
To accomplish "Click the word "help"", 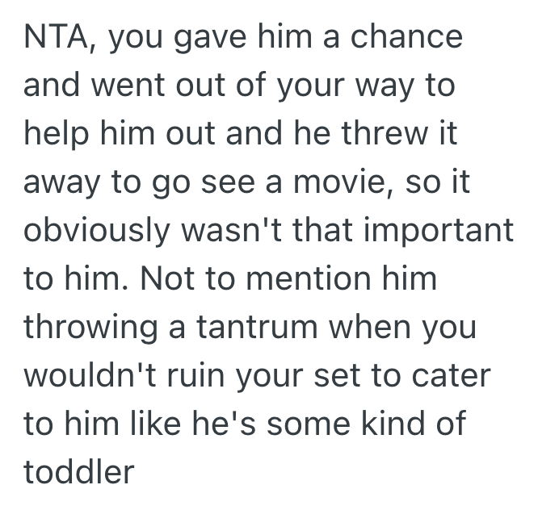I will (x=59, y=133).
